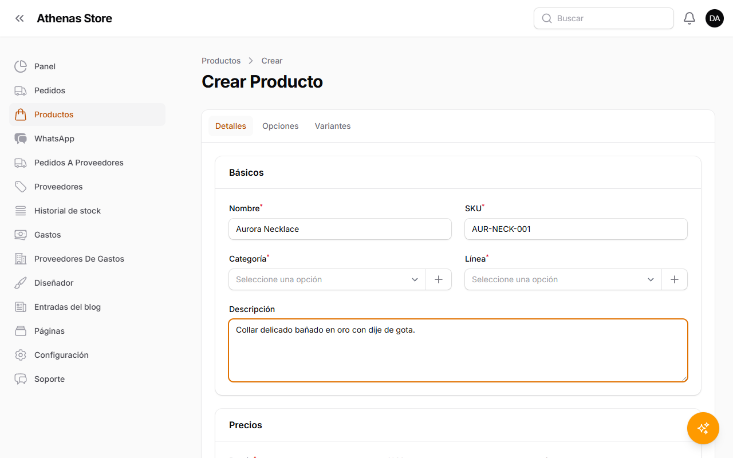Open Entradas del blog link
Image resolution: width=733 pixels, height=458 pixels.
tap(87, 307)
